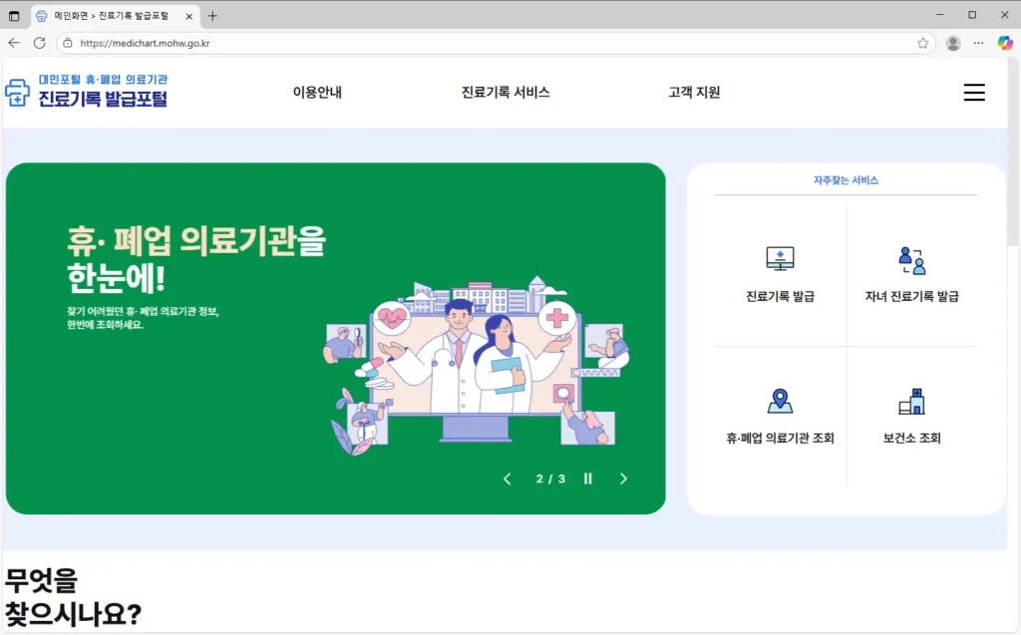This screenshot has width=1021, height=635.
Task: Open the 진료기록 서비스 menu
Action: click(x=506, y=91)
